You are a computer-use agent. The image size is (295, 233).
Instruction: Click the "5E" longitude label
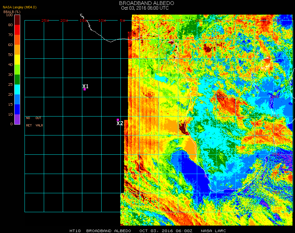point(161,21)
